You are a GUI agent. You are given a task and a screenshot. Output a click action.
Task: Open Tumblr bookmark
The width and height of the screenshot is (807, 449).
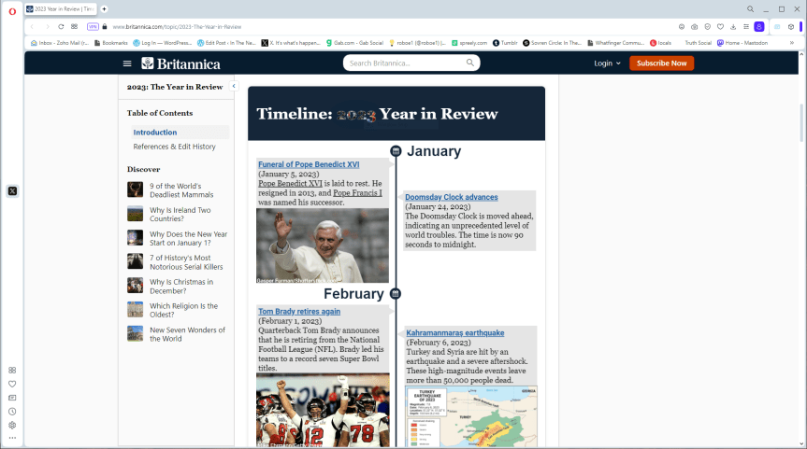click(x=505, y=43)
